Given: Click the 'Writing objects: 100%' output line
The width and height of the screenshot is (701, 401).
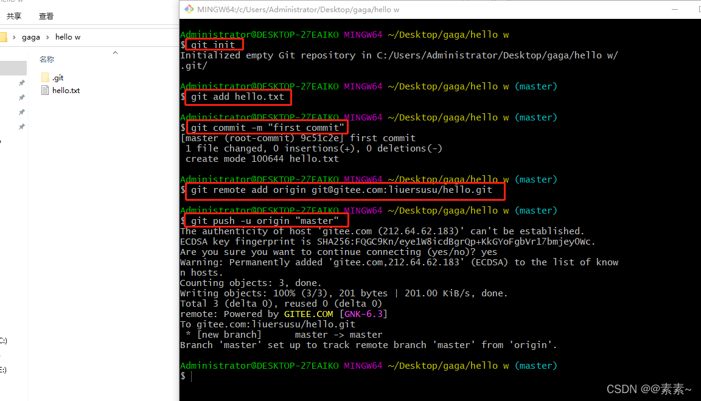Looking at the screenshot, I should coord(344,293).
